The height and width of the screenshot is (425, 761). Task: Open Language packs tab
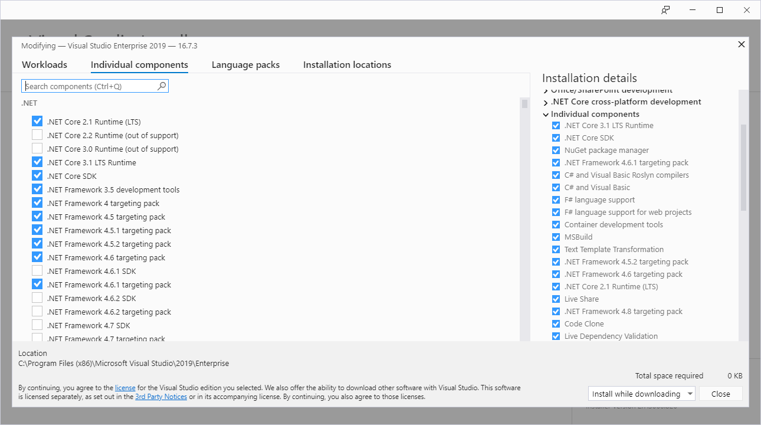pos(245,65)
